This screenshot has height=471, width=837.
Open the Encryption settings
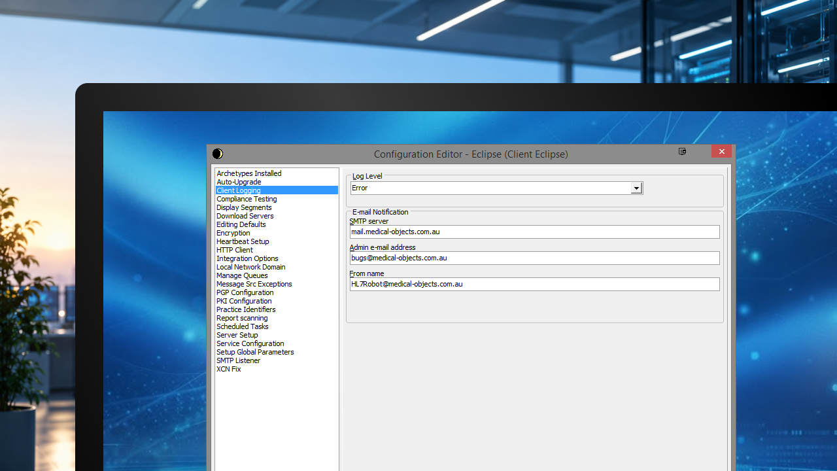coord(277,233)
